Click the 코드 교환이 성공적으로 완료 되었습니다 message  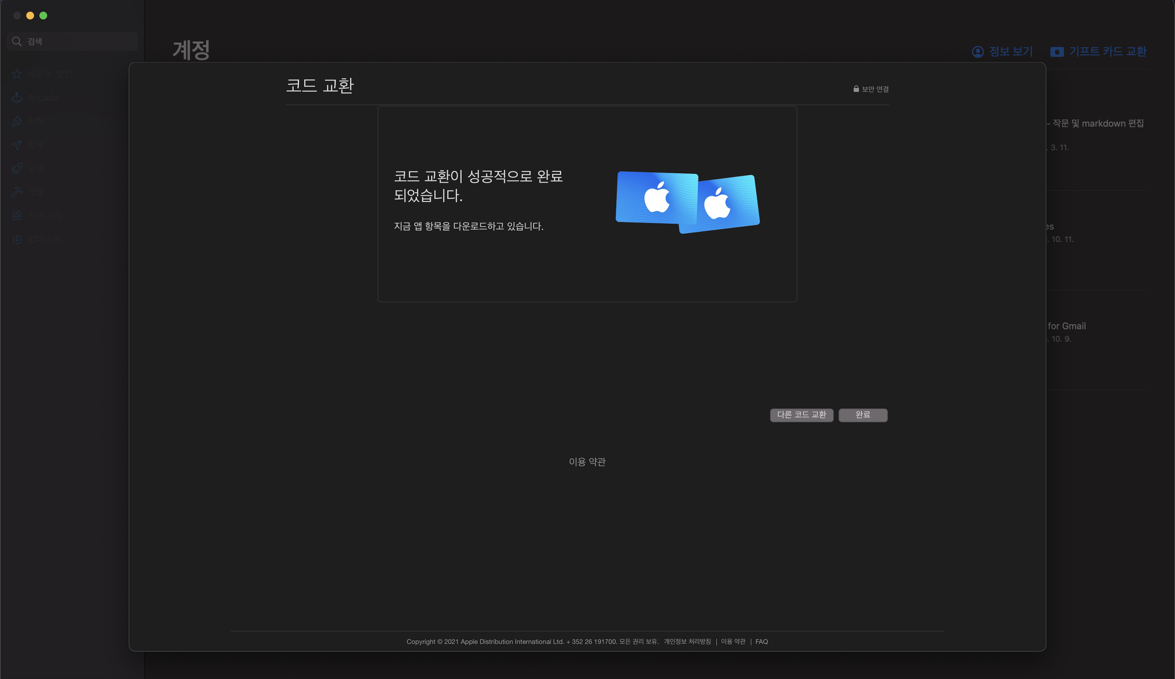tap(478, 186)
